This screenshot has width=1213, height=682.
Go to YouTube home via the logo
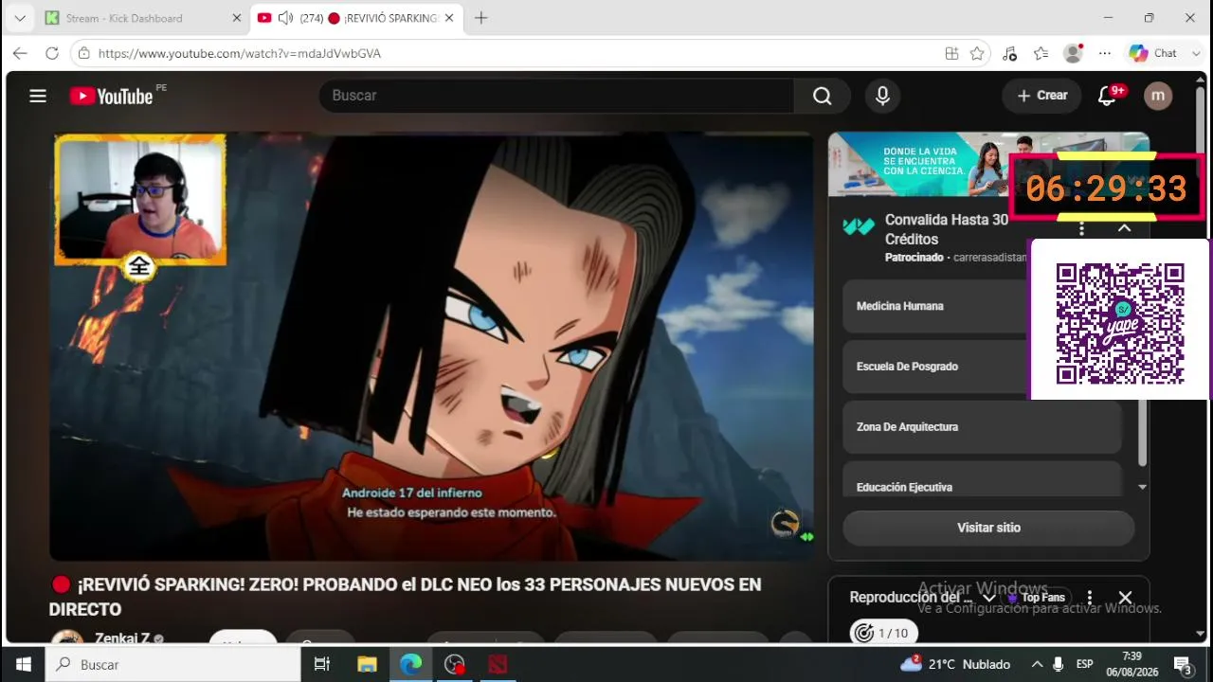pos(112,96)
